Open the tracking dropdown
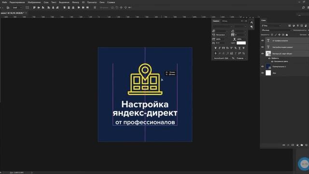The width and height of the screenshot is (309, 174). point(241,35)
